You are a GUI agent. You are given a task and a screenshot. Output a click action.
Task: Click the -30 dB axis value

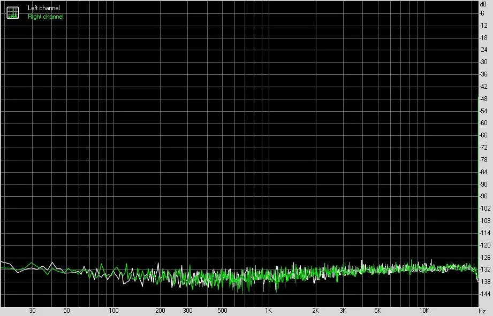483,62
